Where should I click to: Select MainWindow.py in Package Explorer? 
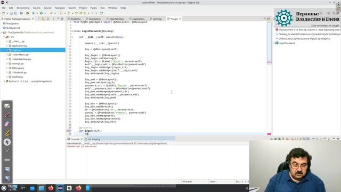point(22,59)
